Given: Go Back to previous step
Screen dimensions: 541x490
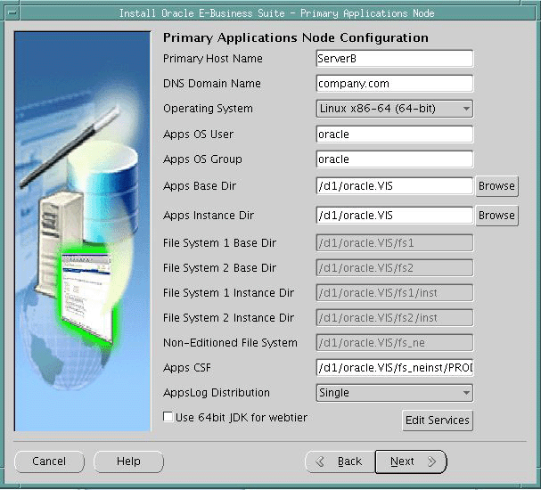Looking at the screenshot, I should pyautogui.click(x=340, y=461).
